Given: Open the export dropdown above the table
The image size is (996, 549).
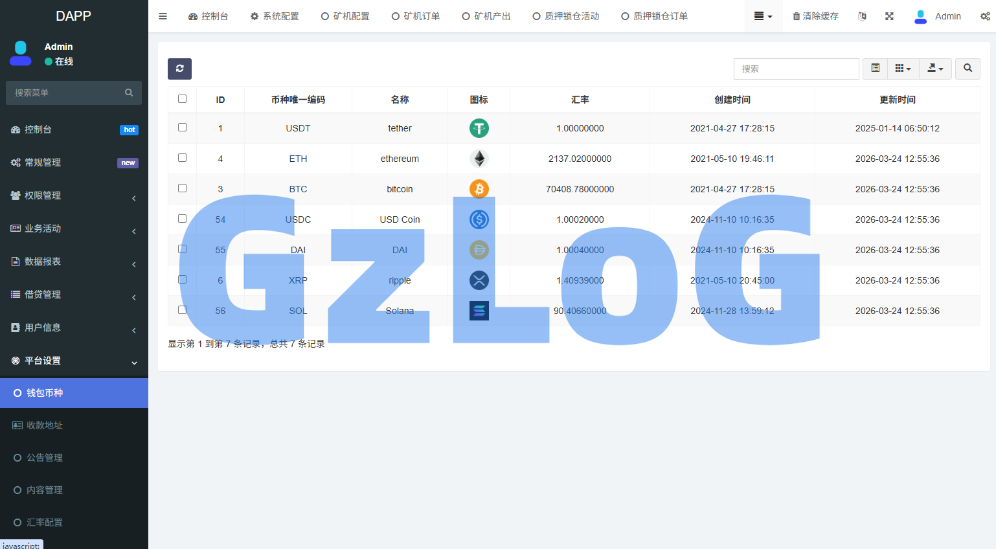Looking at the screenshot, I should [x=935, y=69].
